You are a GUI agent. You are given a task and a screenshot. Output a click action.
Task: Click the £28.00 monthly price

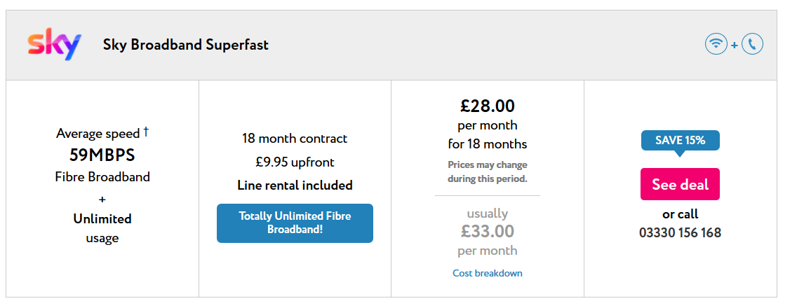(x=487, y=106)
